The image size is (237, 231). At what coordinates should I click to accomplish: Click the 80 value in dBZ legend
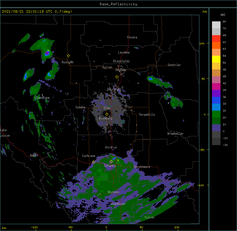224,22
